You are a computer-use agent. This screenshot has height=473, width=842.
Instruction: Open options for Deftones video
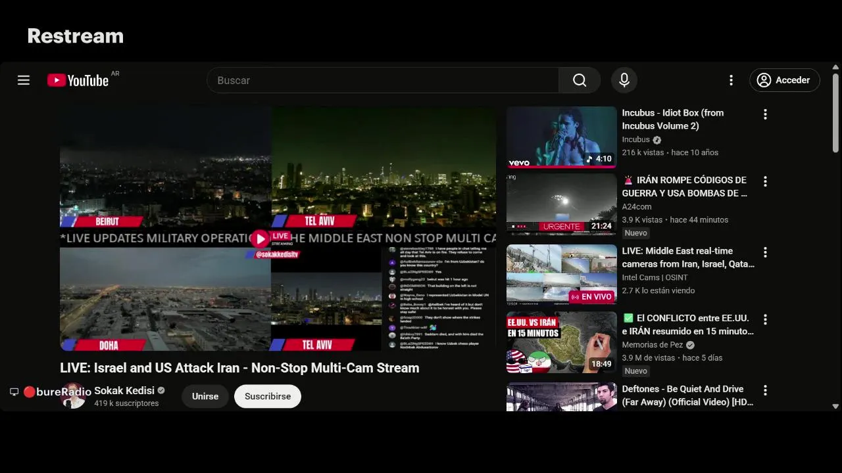(x=765, y=390)
